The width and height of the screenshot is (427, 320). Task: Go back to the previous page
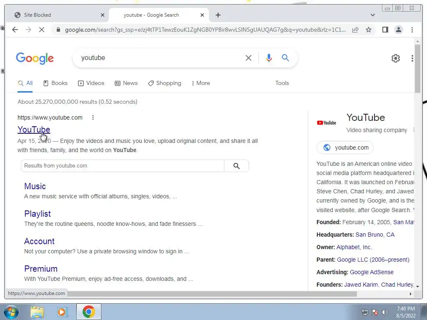(x=15, y=30)
